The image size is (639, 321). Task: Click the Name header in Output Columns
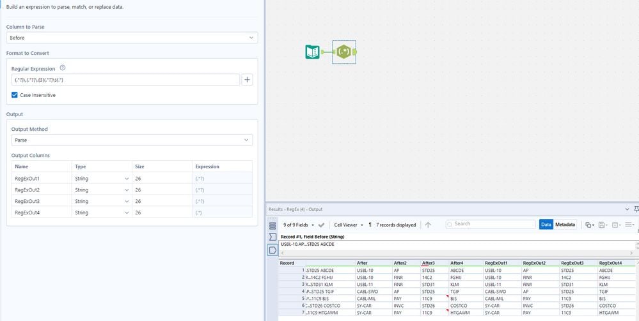click(x=42, y=167)
